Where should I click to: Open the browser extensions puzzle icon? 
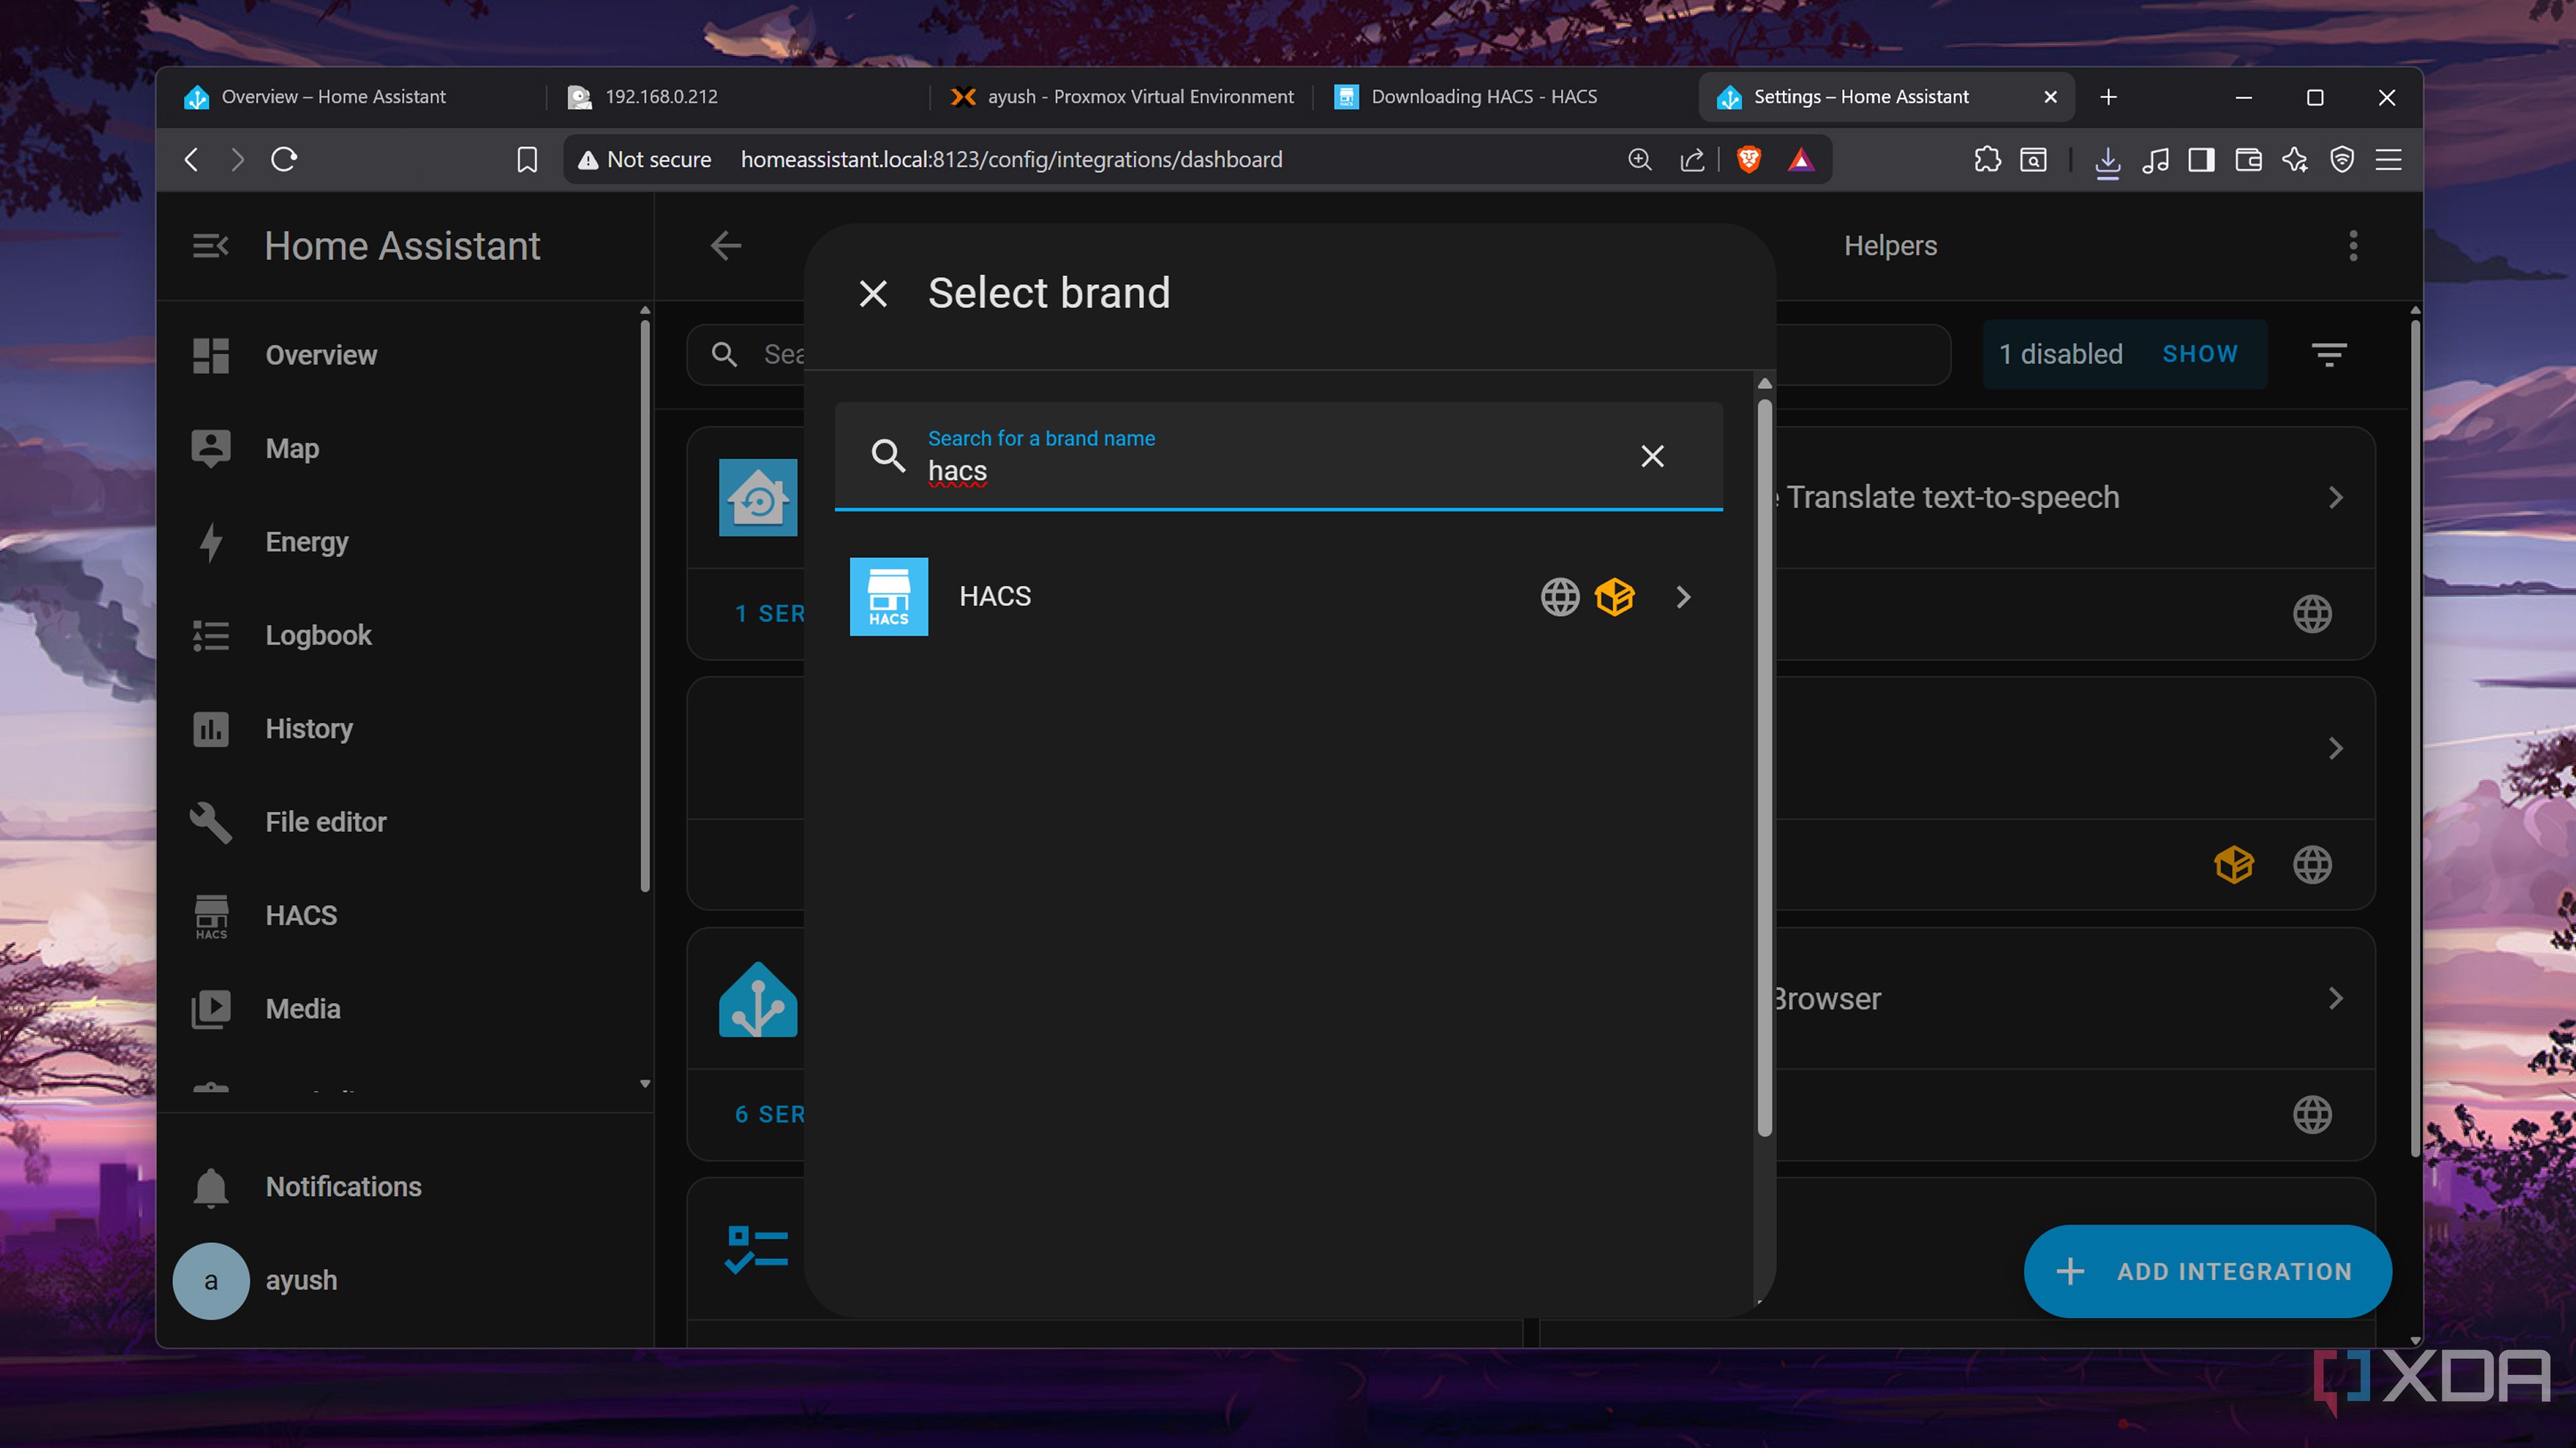tap(1987, 160)
